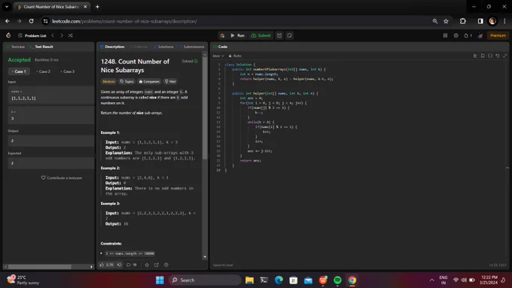The image size is (512, 288).
Task: Open a new browser tab
Action: click(x=97, y=7)
